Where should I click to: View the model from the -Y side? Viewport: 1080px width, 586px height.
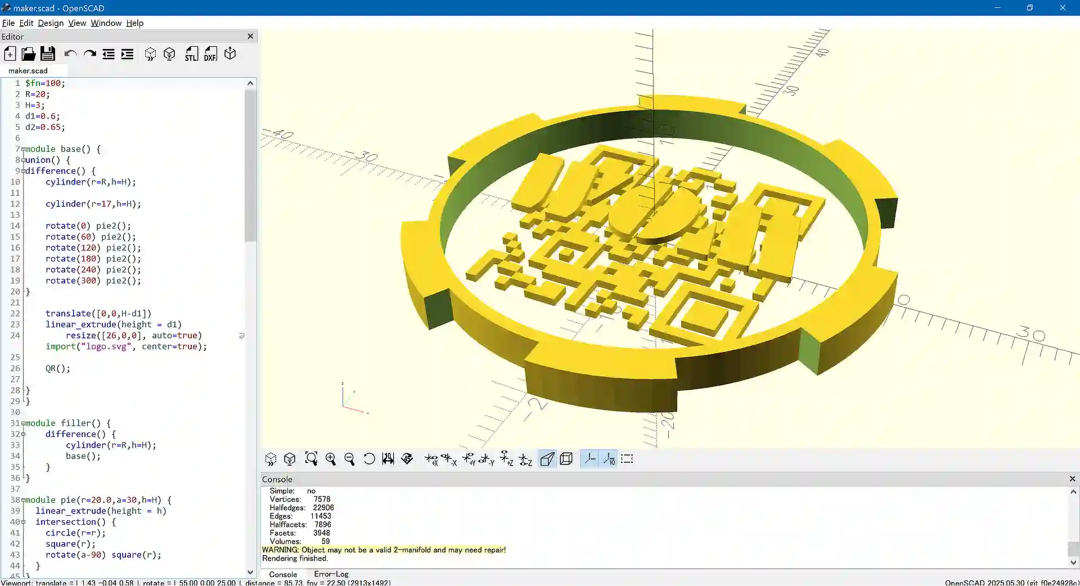(x=487, y=459)
